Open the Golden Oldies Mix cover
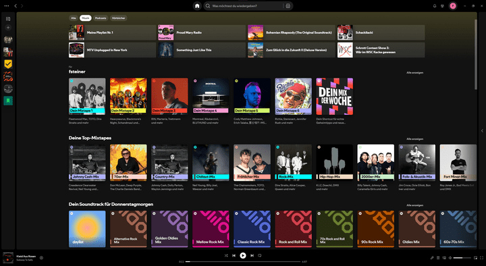 (x=169, y=229)
